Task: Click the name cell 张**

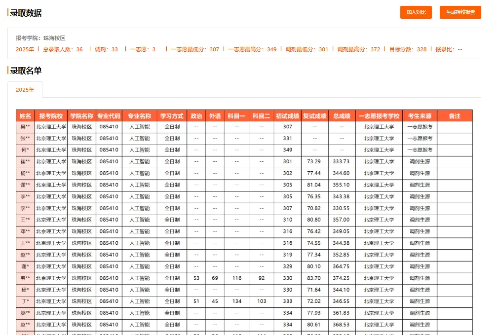Action: (x=25, y=138)
